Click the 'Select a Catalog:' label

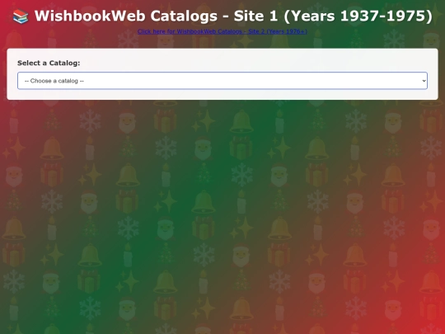[x=49, y=63]
